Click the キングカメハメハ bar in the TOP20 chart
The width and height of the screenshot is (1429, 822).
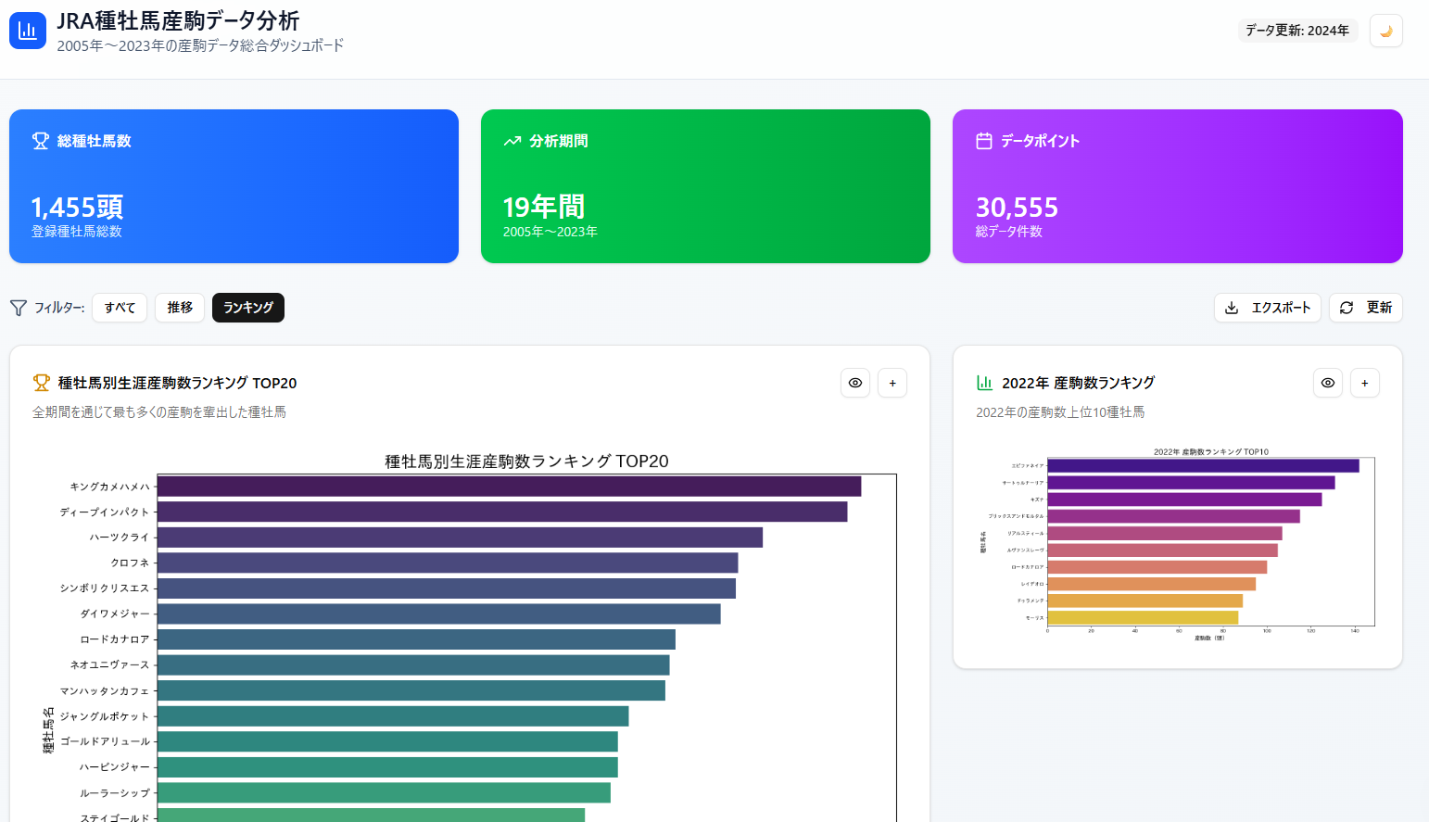(x=509, y=487)
